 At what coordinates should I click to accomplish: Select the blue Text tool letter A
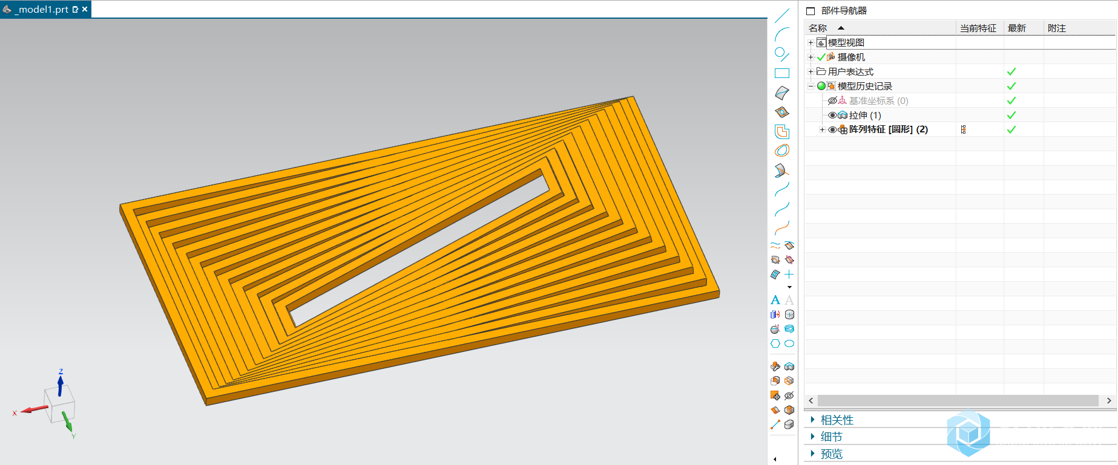point(775,300)
